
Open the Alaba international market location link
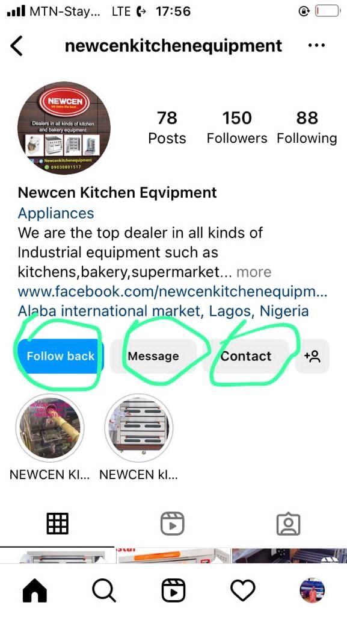coord(163,312)
